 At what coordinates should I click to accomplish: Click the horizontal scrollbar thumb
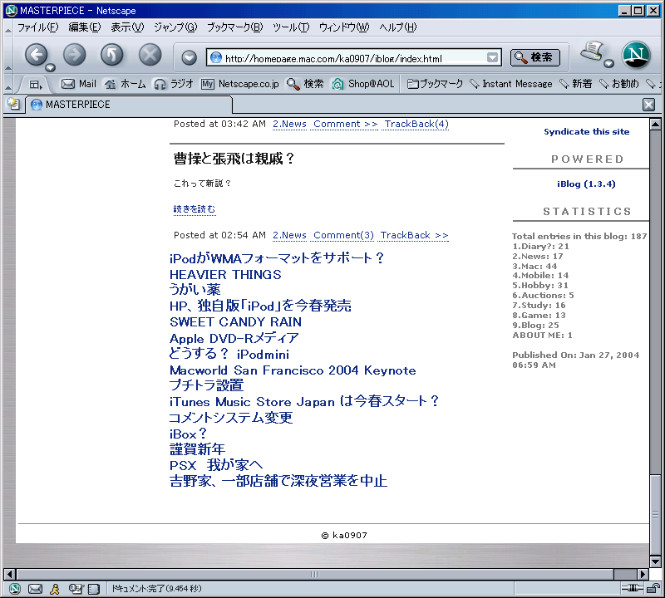pyautogui.click(x=315, y=574)
